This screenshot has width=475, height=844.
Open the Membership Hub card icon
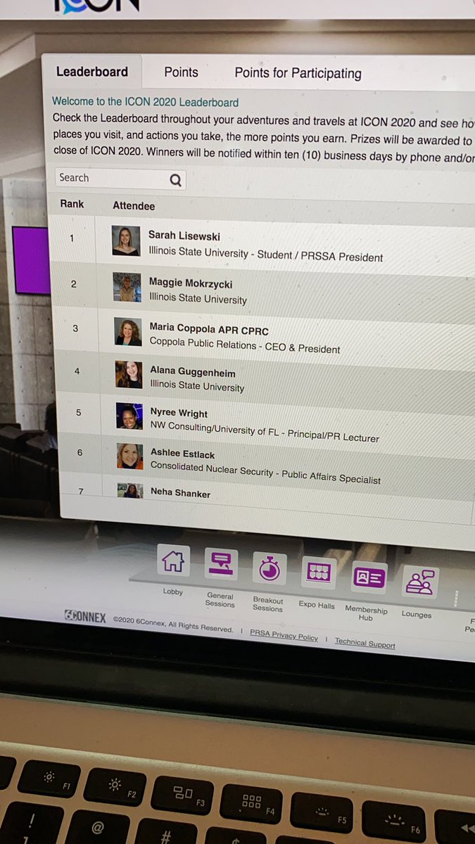369,577
